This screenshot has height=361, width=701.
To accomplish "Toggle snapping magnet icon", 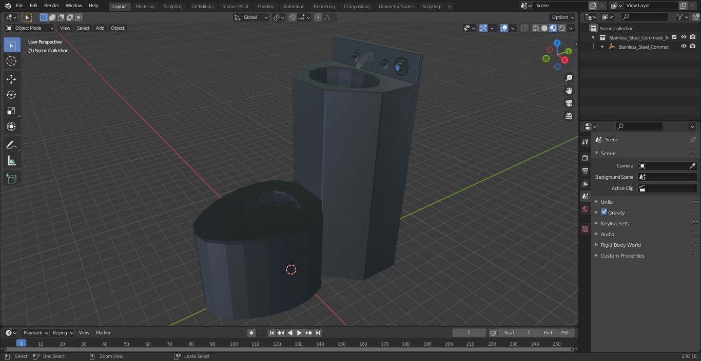I will (293, 17).
